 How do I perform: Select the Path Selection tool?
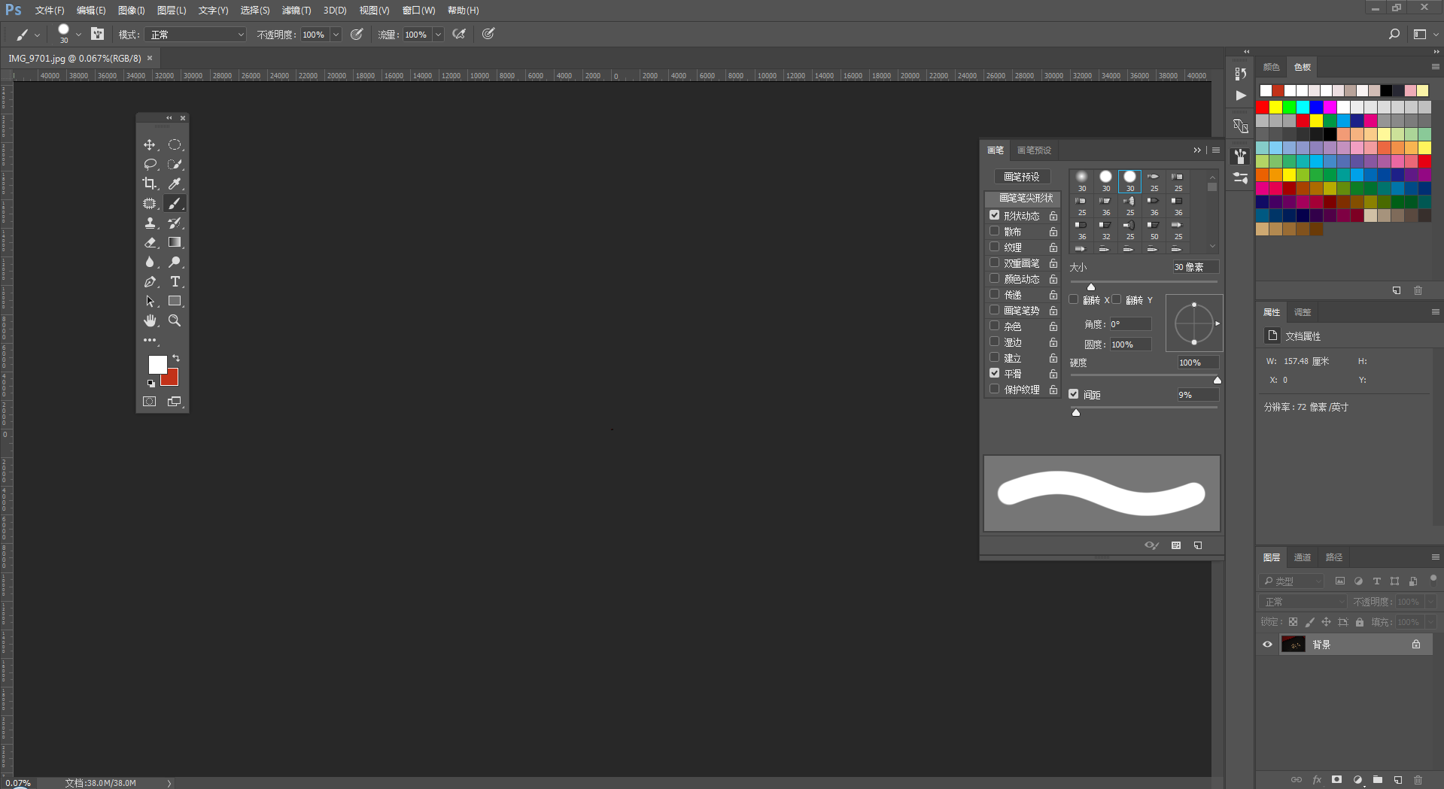[x=150, y=301]
